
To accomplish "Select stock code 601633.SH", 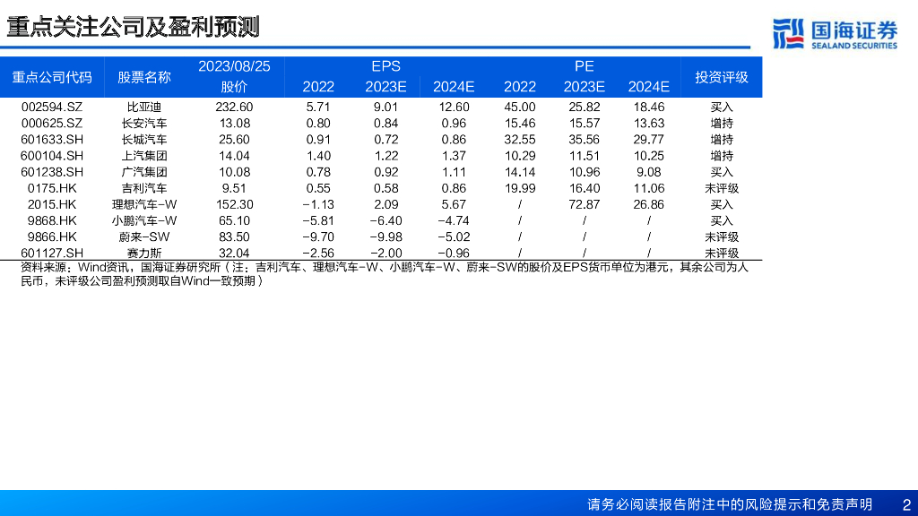I will click(52, 140).
